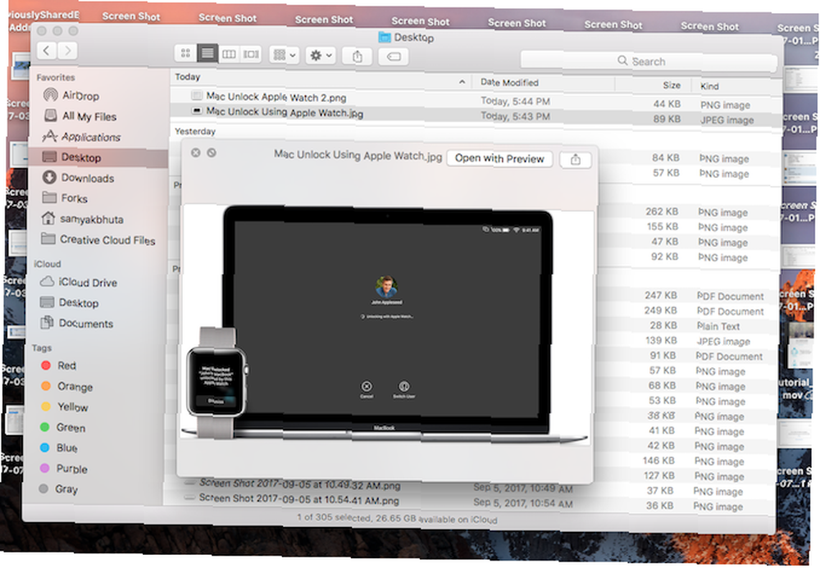Switch to list view in the toolbar
The height and width of the screenshot is (568, 820).
click(x=207, y=53)
